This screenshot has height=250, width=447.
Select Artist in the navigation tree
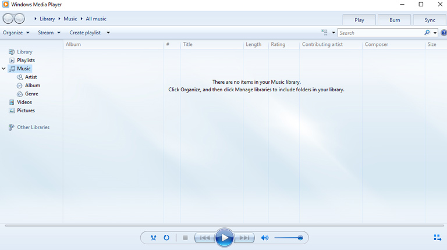tap(31, 77)
